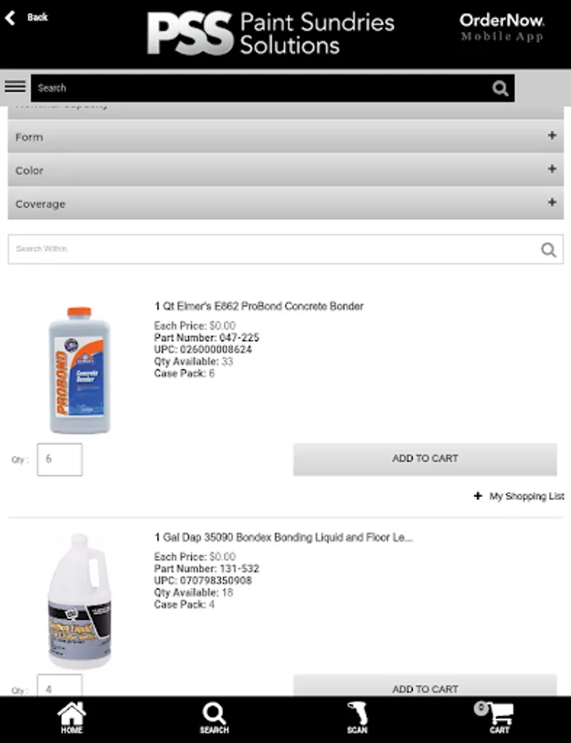Add Elmer's ProBond Concrete Bonder to cart
The image size is (571, 743).
click(x=425, y=459)
